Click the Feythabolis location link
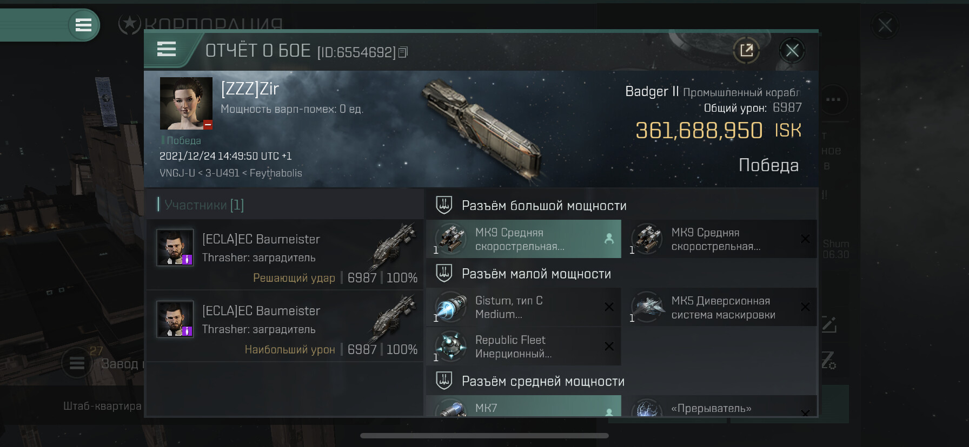969x447 pixels. point(276,173)
